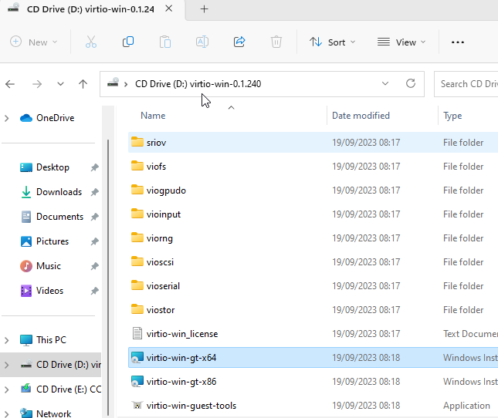Image resolution: width=498 pixels, height=418 pixels.
Task: Select the viogpudo folder name
Action: [x=166, y=190]
